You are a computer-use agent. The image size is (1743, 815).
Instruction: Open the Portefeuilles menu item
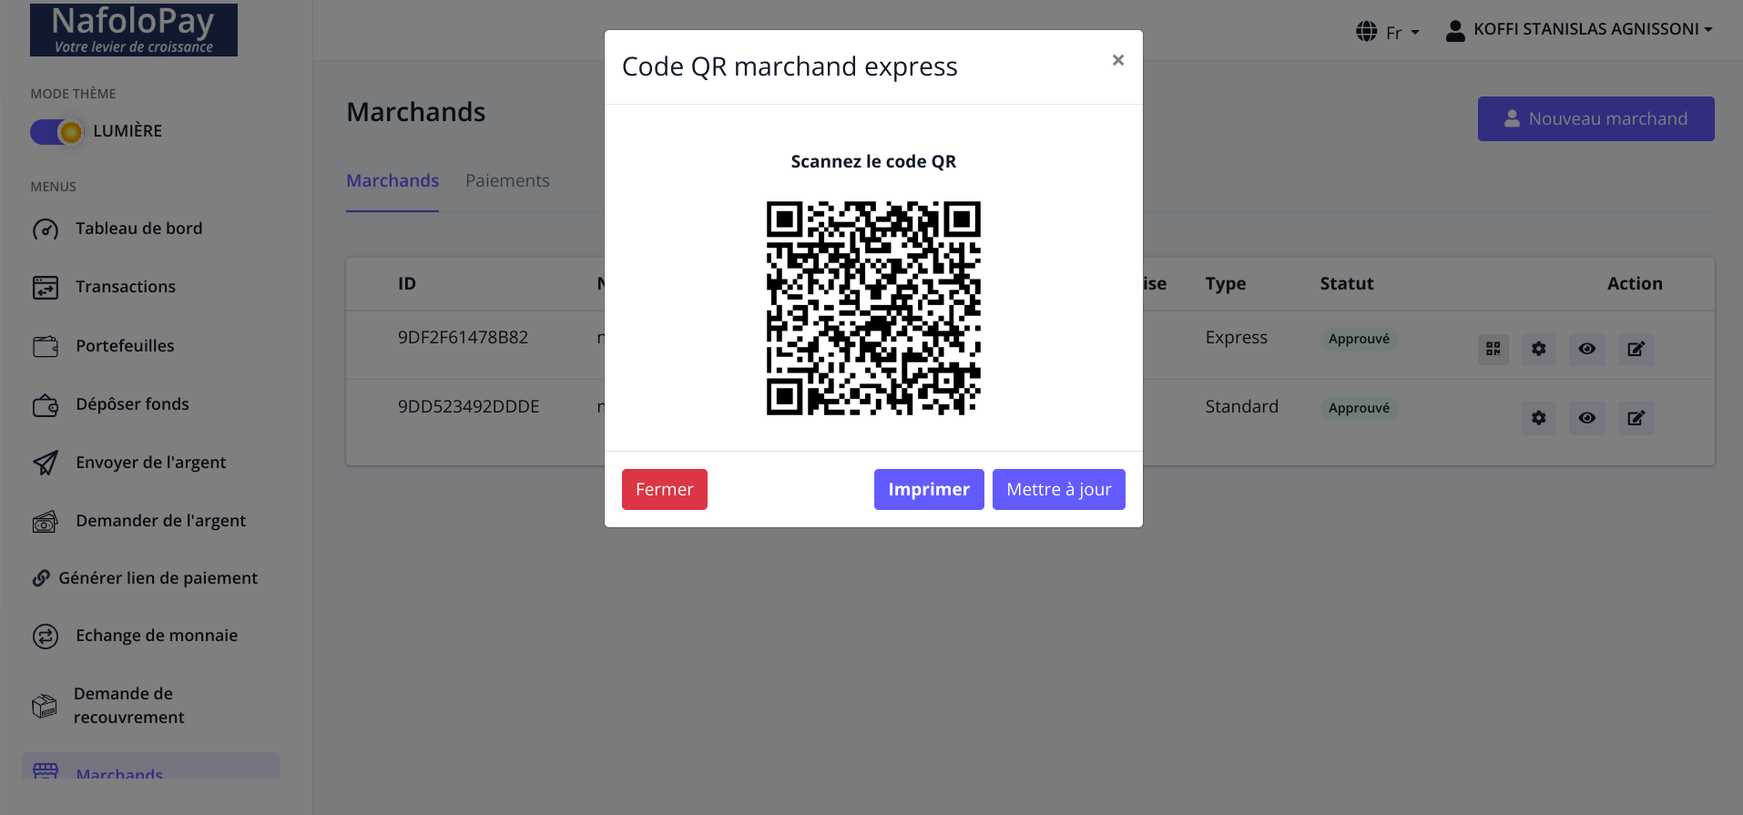[x=125, y=346]
